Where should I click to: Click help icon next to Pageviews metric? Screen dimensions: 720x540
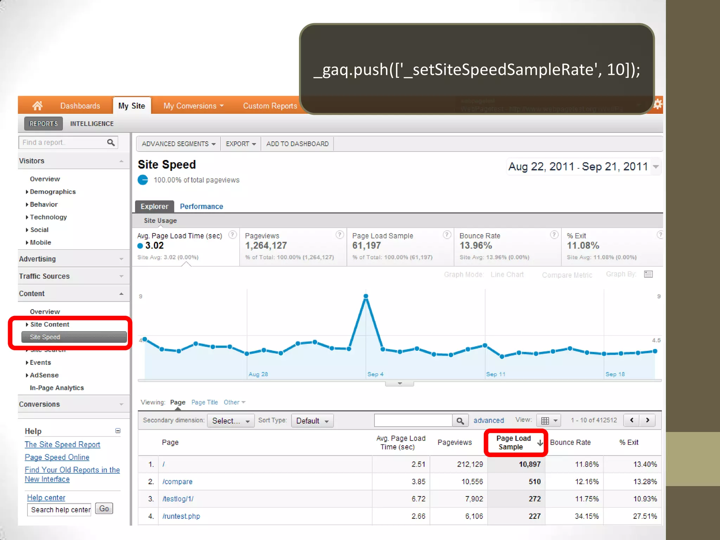[x=339, y=235]
